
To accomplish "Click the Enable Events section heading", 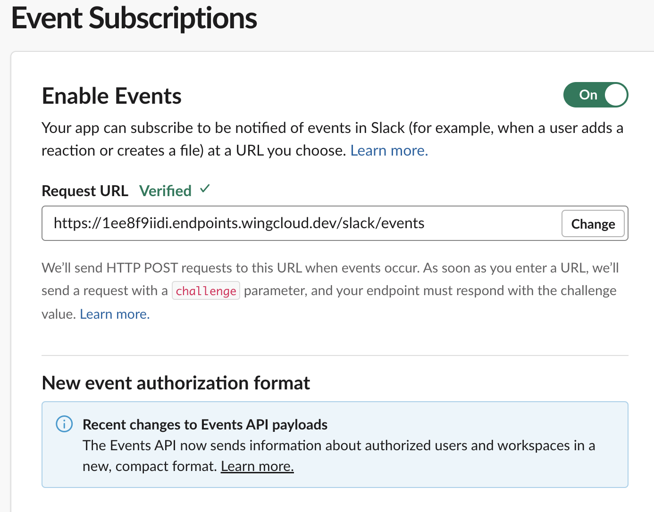I will (112, 96).
